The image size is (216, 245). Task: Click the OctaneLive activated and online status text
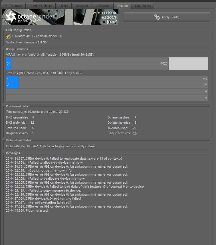[51, 146]
